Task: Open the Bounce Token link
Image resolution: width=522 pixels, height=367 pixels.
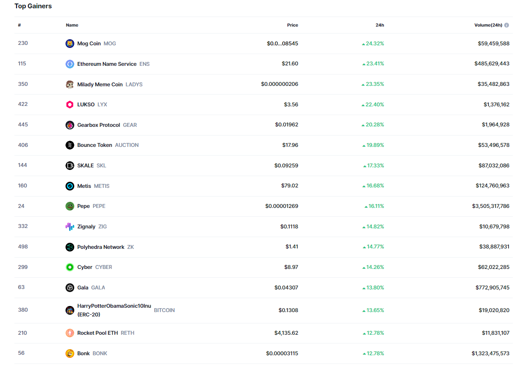Action: (x=95, y=145)
